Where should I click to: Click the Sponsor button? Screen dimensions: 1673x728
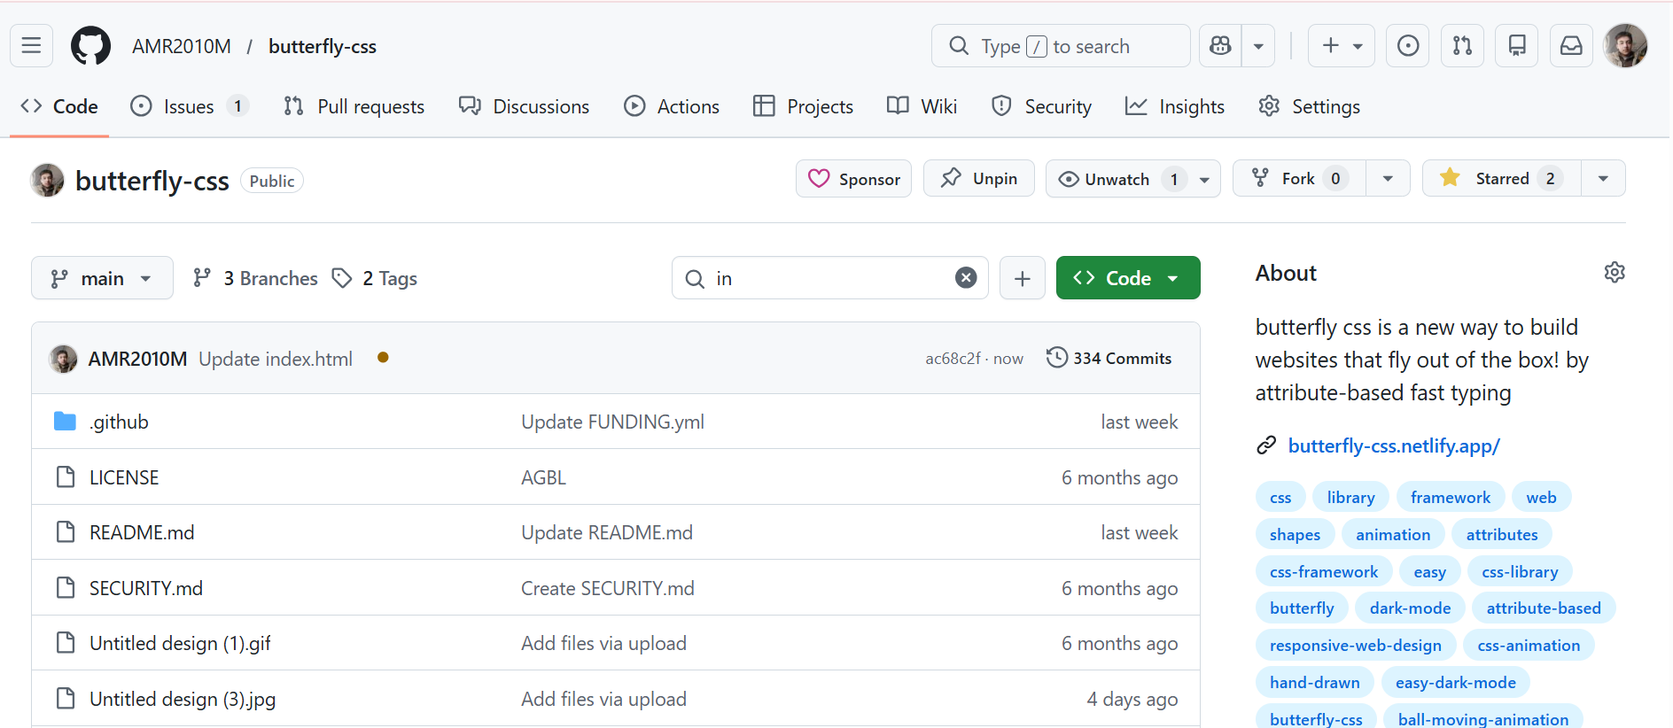point(853,178)
